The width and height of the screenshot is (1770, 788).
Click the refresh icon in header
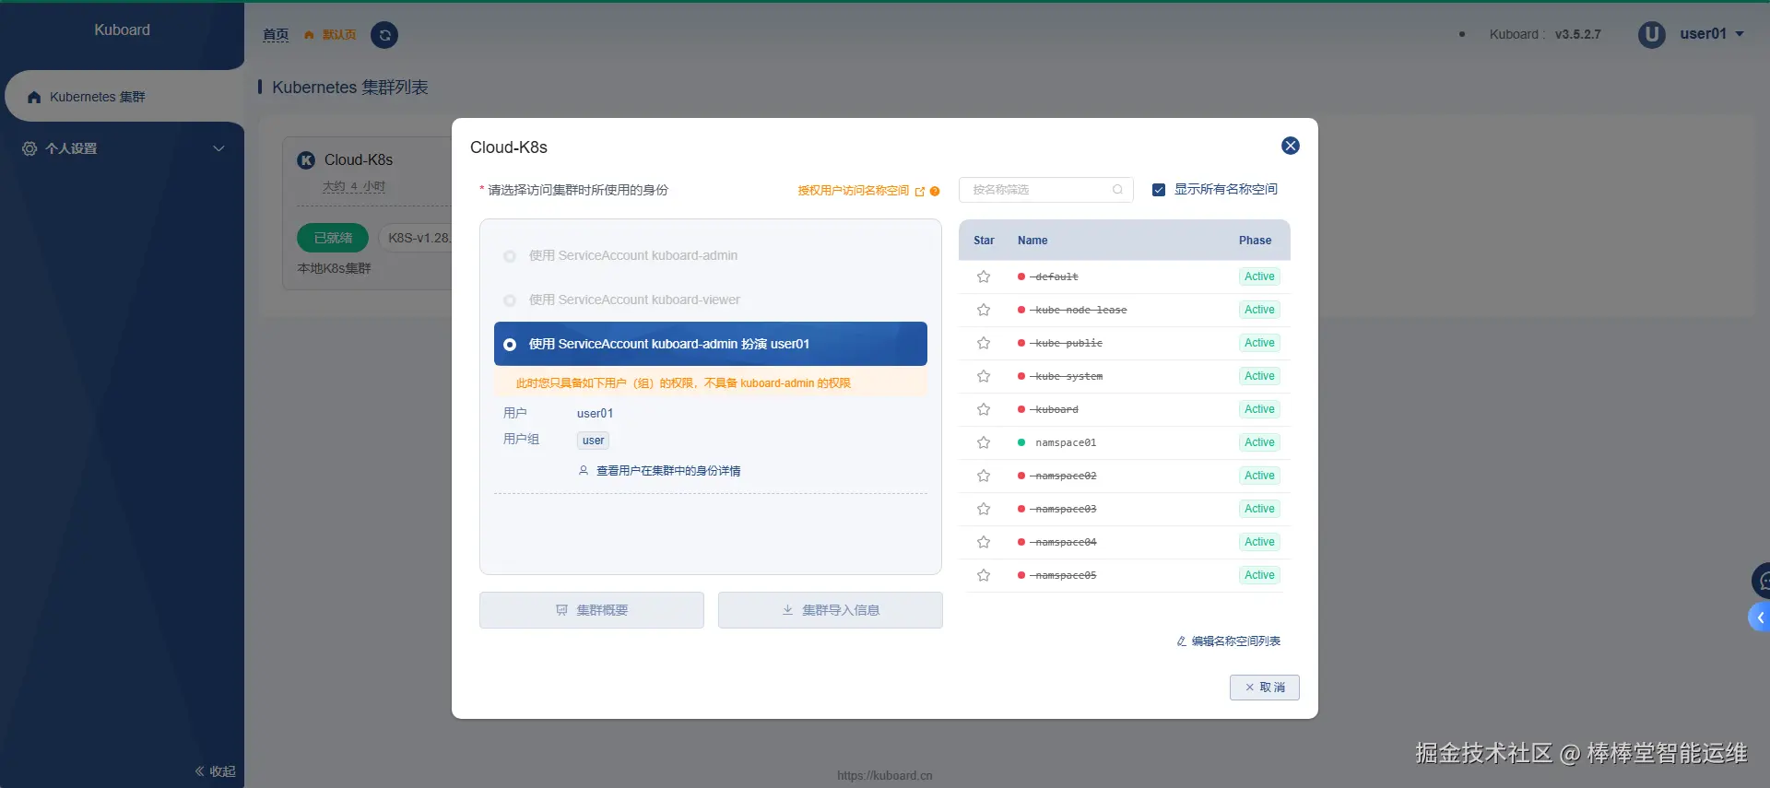click(384, 35)
